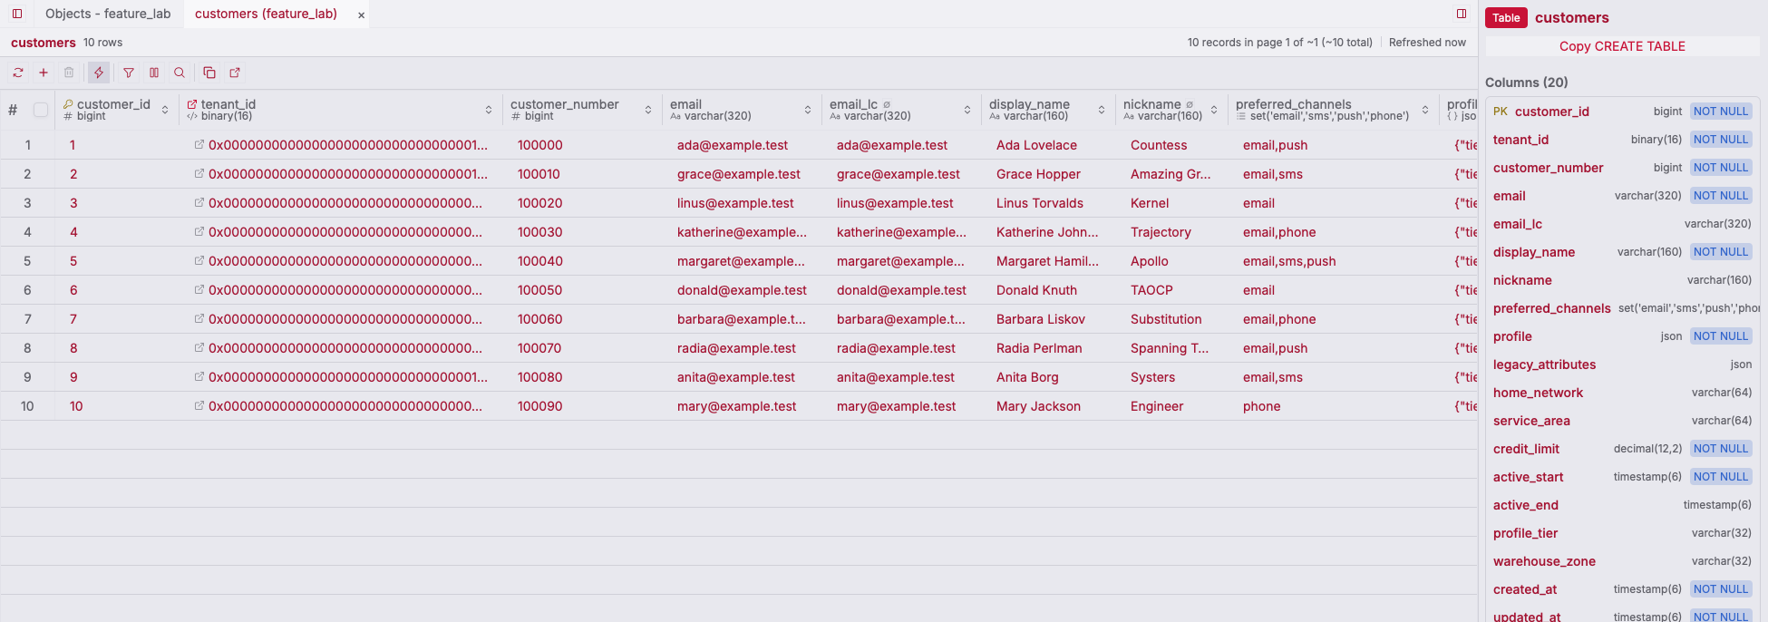Click the trash delete row icon

pos(69,73)
